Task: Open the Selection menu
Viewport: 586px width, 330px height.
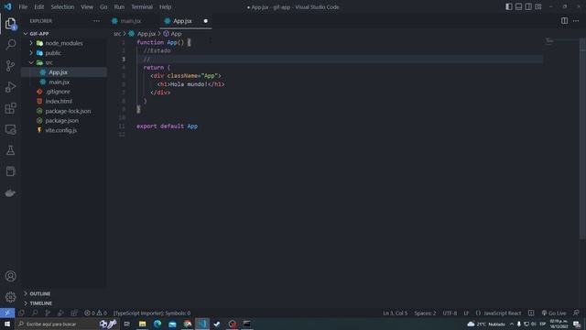Action: coord(62,6)
